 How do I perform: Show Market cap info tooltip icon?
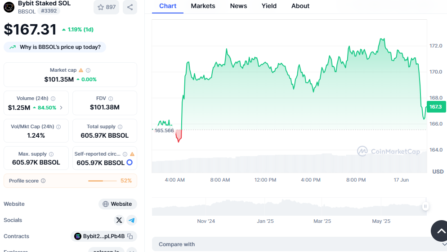click(88, 70)
